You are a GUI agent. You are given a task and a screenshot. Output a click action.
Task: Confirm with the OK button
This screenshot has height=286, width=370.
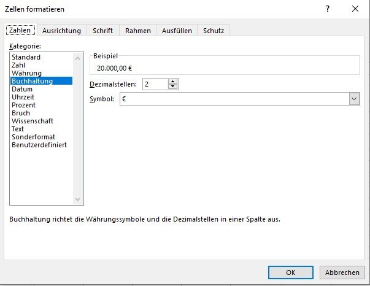tap(291, 272)
